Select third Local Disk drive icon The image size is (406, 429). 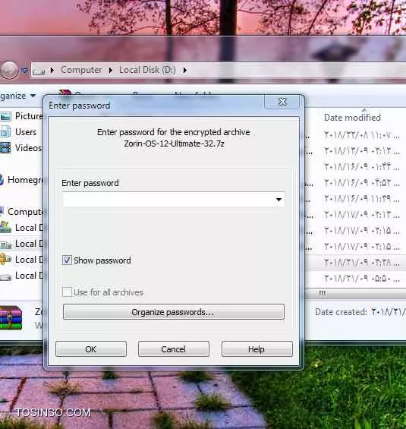(6, 259)
